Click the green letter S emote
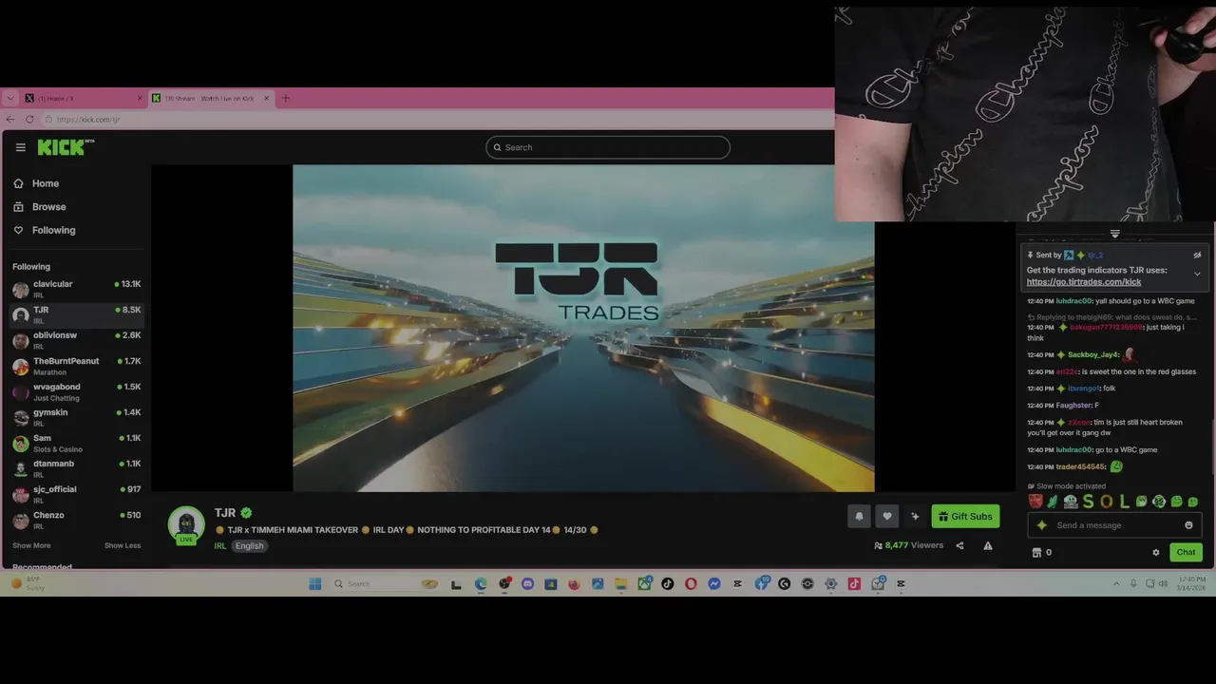 [x=1089, y=501]
